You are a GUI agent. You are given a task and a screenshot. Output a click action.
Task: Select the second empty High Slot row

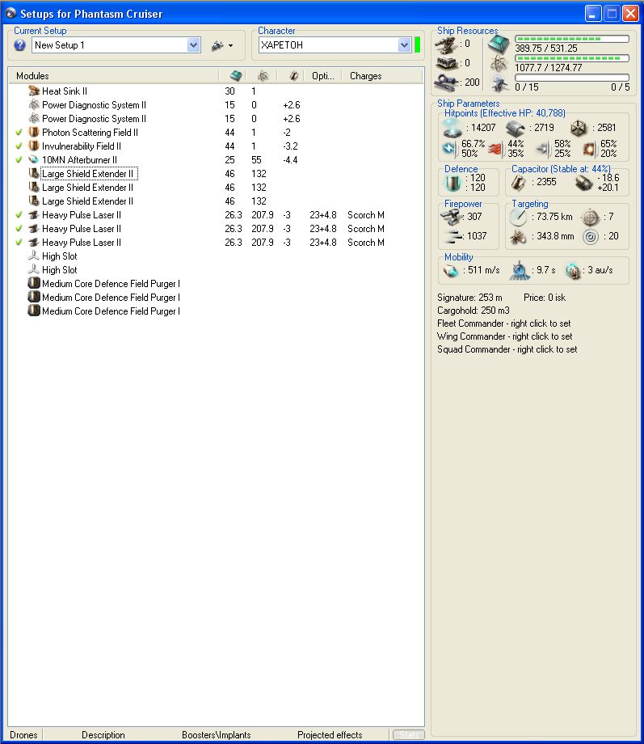[x=216, y=270]
